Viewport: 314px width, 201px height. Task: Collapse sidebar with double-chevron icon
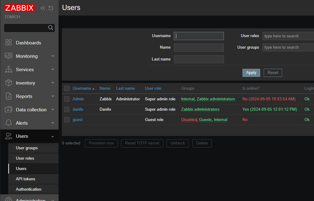tap(43, 8)
